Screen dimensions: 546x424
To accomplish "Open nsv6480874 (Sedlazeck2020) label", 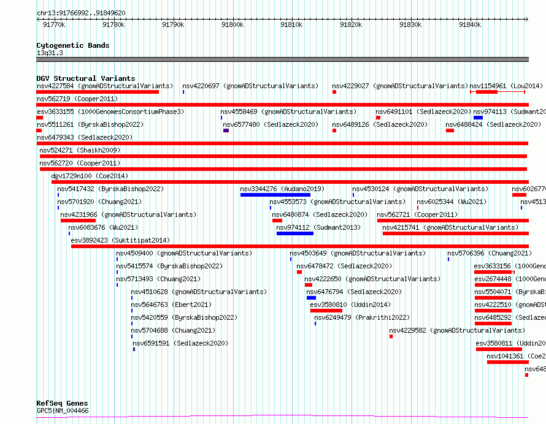I will tap(320, 214).
